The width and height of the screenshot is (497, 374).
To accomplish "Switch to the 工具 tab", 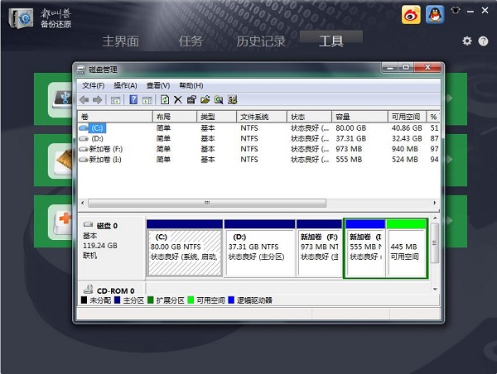I will pyautogui.click(x=331, y=41).
